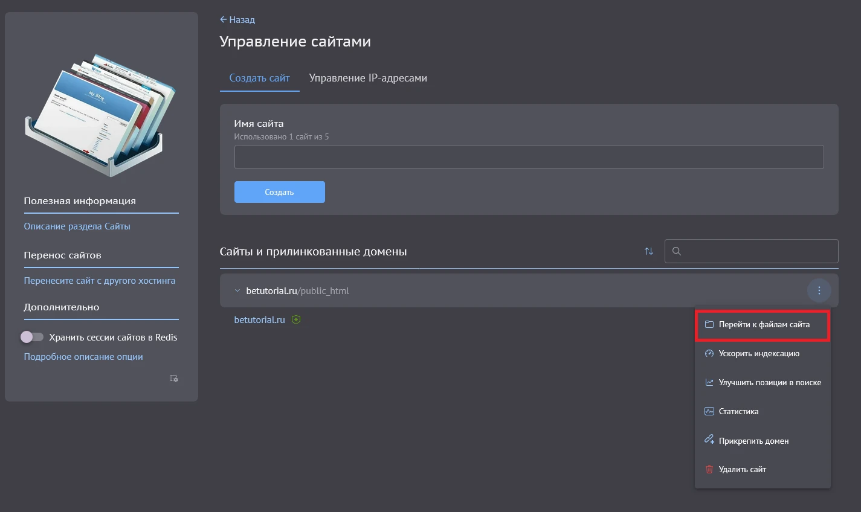Click the folder icon beside 'Перейти к файлам сайта'
The image size is (861, 512).
[709, 324]
